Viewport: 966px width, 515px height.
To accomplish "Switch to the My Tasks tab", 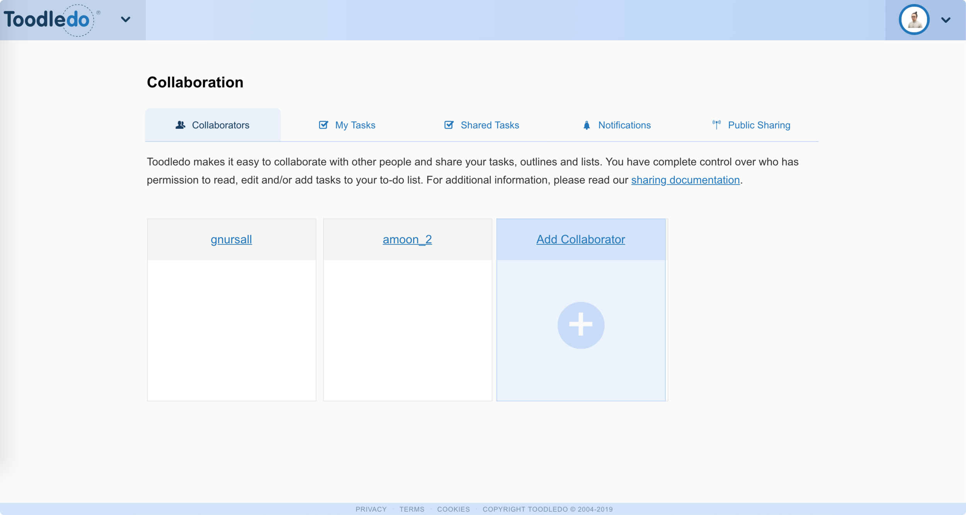I will [347, 125].
